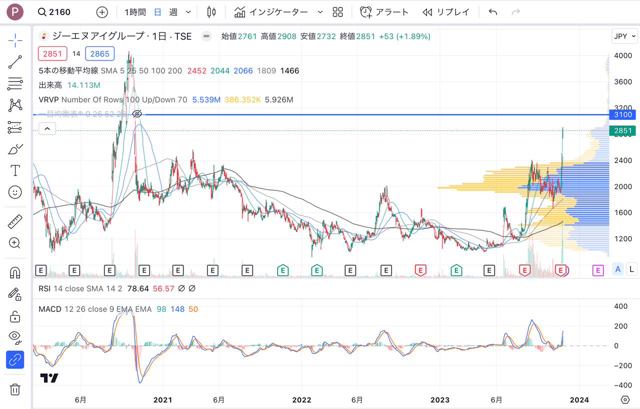
Task: Open the emoji icons tool
Action: coord(15,192)
